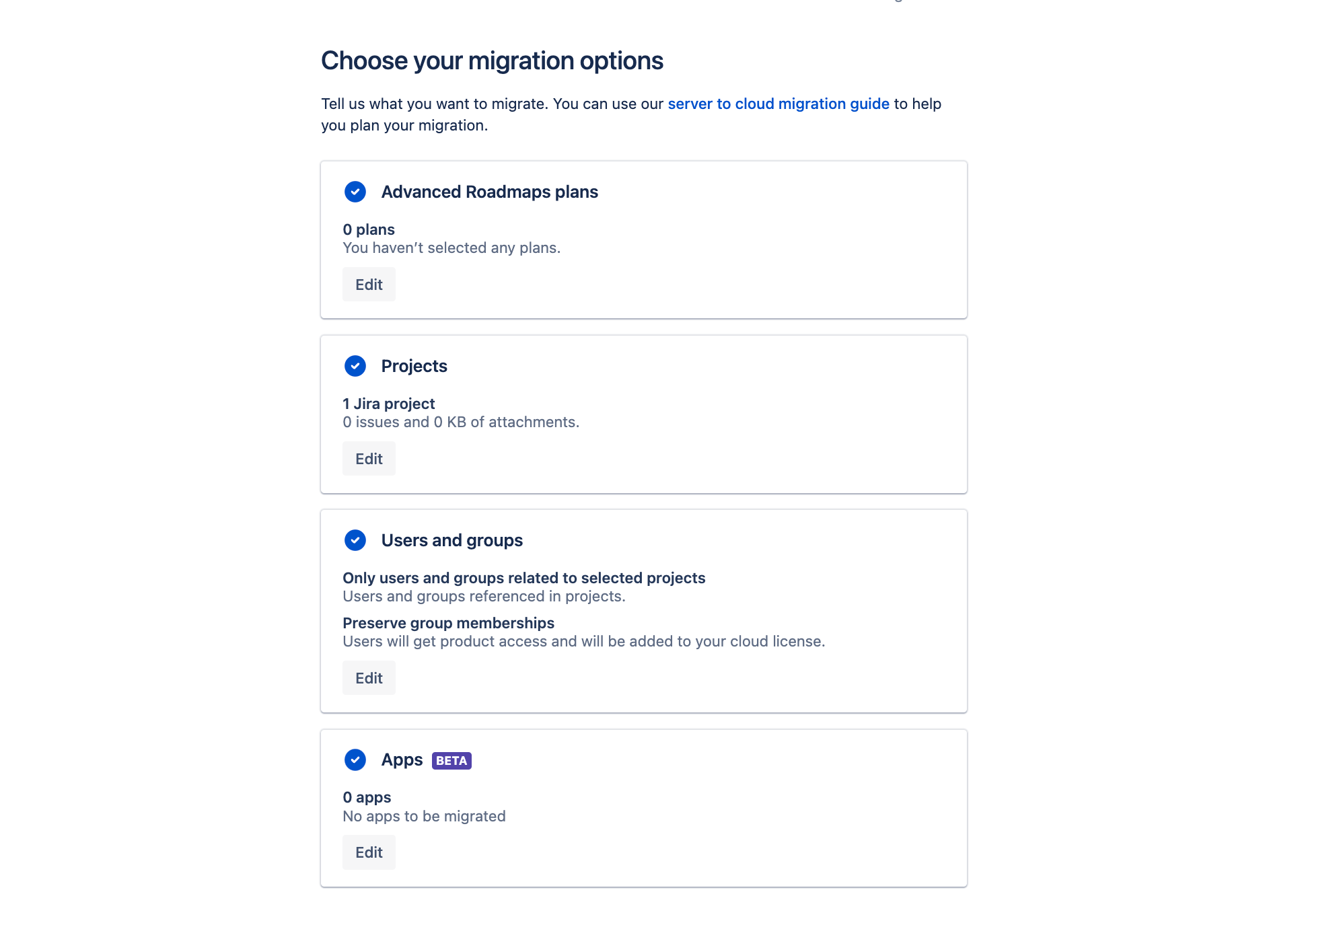This screenshot has height=927, width=1339.
Task: Toggle the Apps migration selection circle
Action: (355, 760)
